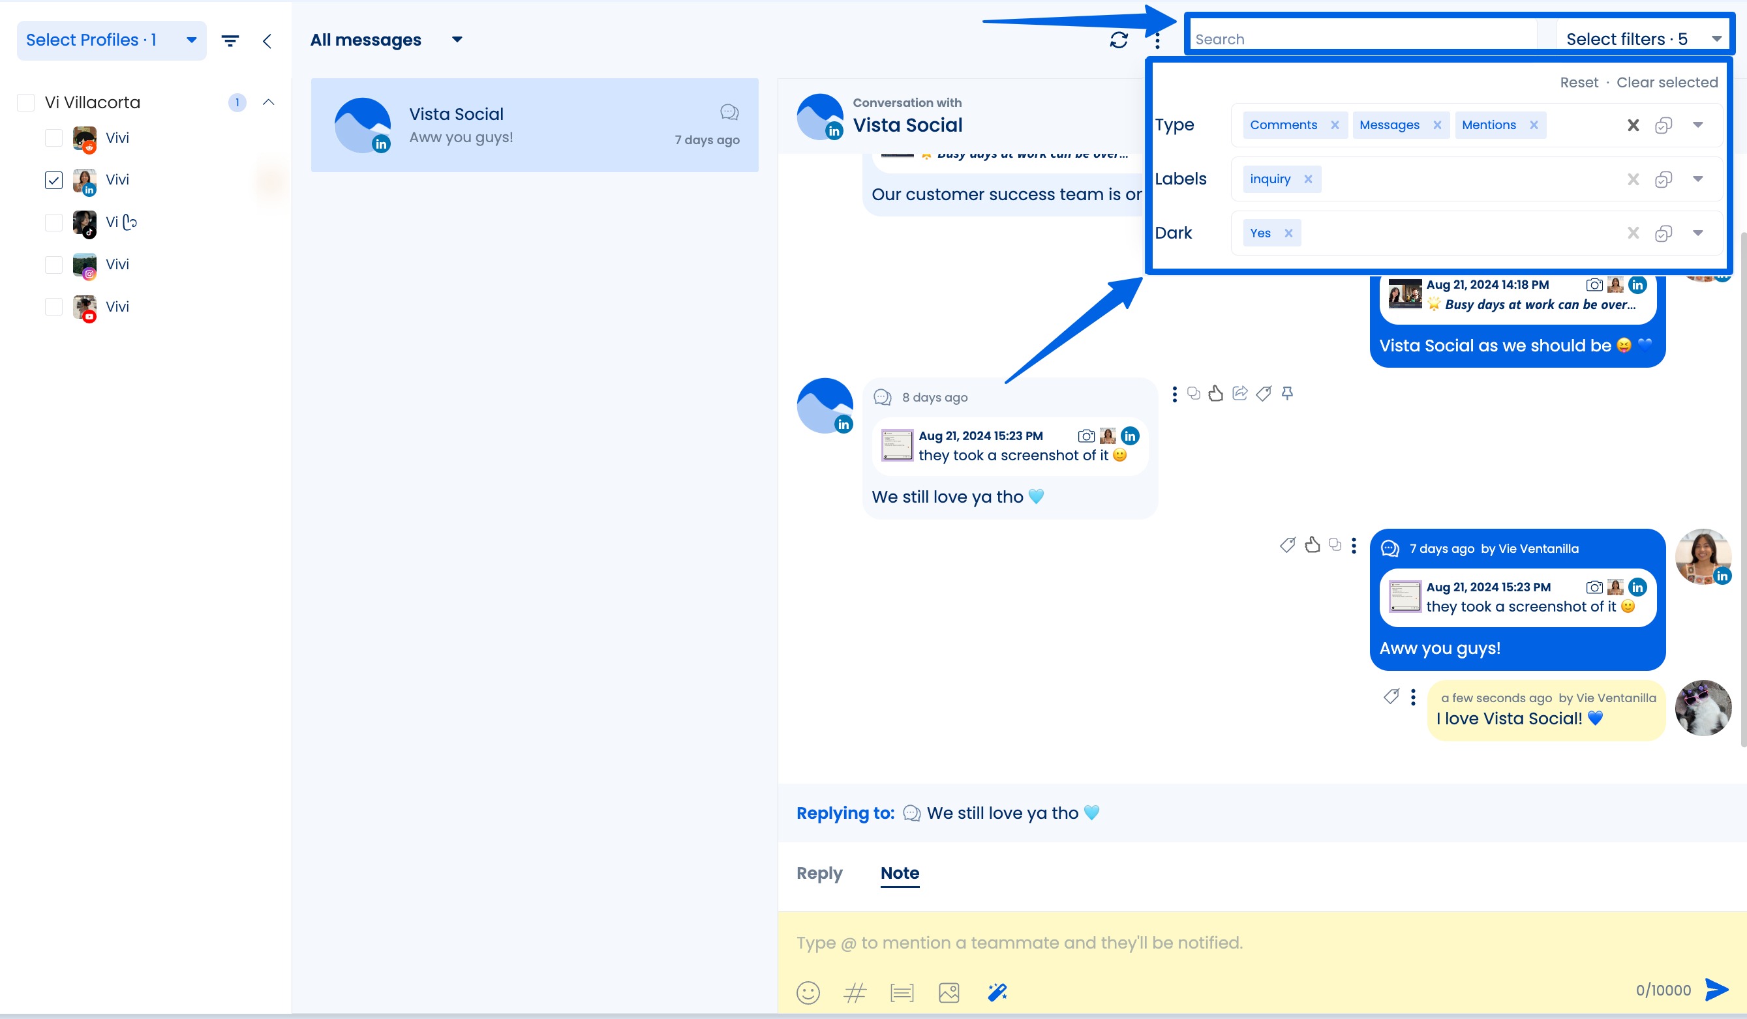Viewport: 1747px width, 1019px height.
Task: Click the Search input field
Action: tap(1363, 40)
